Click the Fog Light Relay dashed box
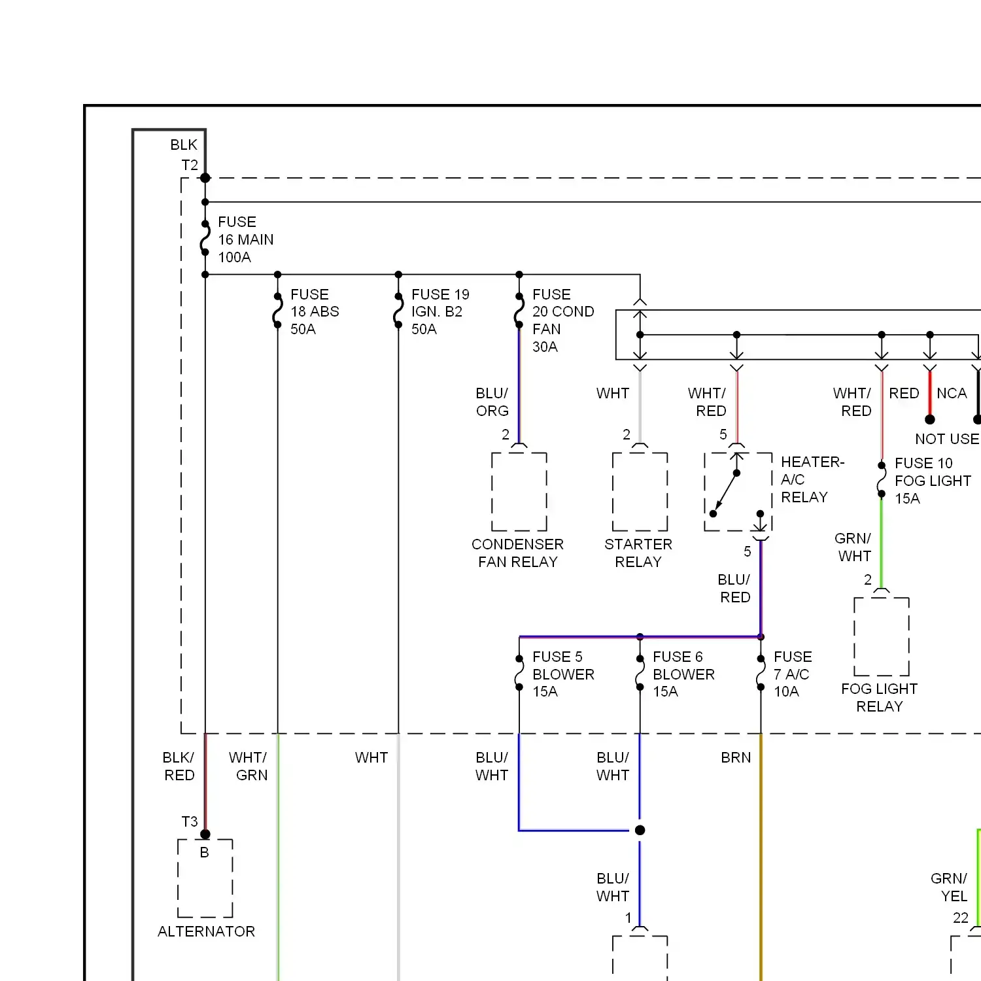Screen dimensions: 981x981 pyautogui.click(x=882, y=636)
